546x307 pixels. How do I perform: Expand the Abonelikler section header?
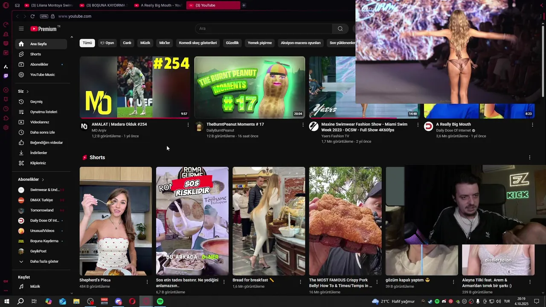(31, 180)
